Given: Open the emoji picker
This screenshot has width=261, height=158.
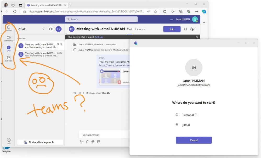Looking at the screenshot, I should click(x=93, y=142).
